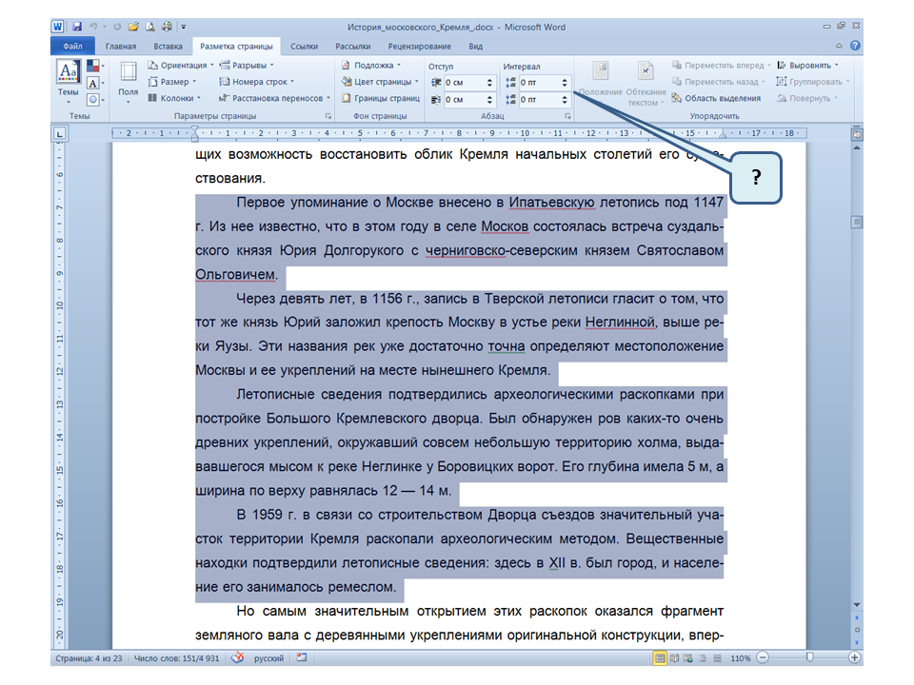Open the Рецензирование (Review) tab
914x685 pixels.
click(x=419, y=46)
